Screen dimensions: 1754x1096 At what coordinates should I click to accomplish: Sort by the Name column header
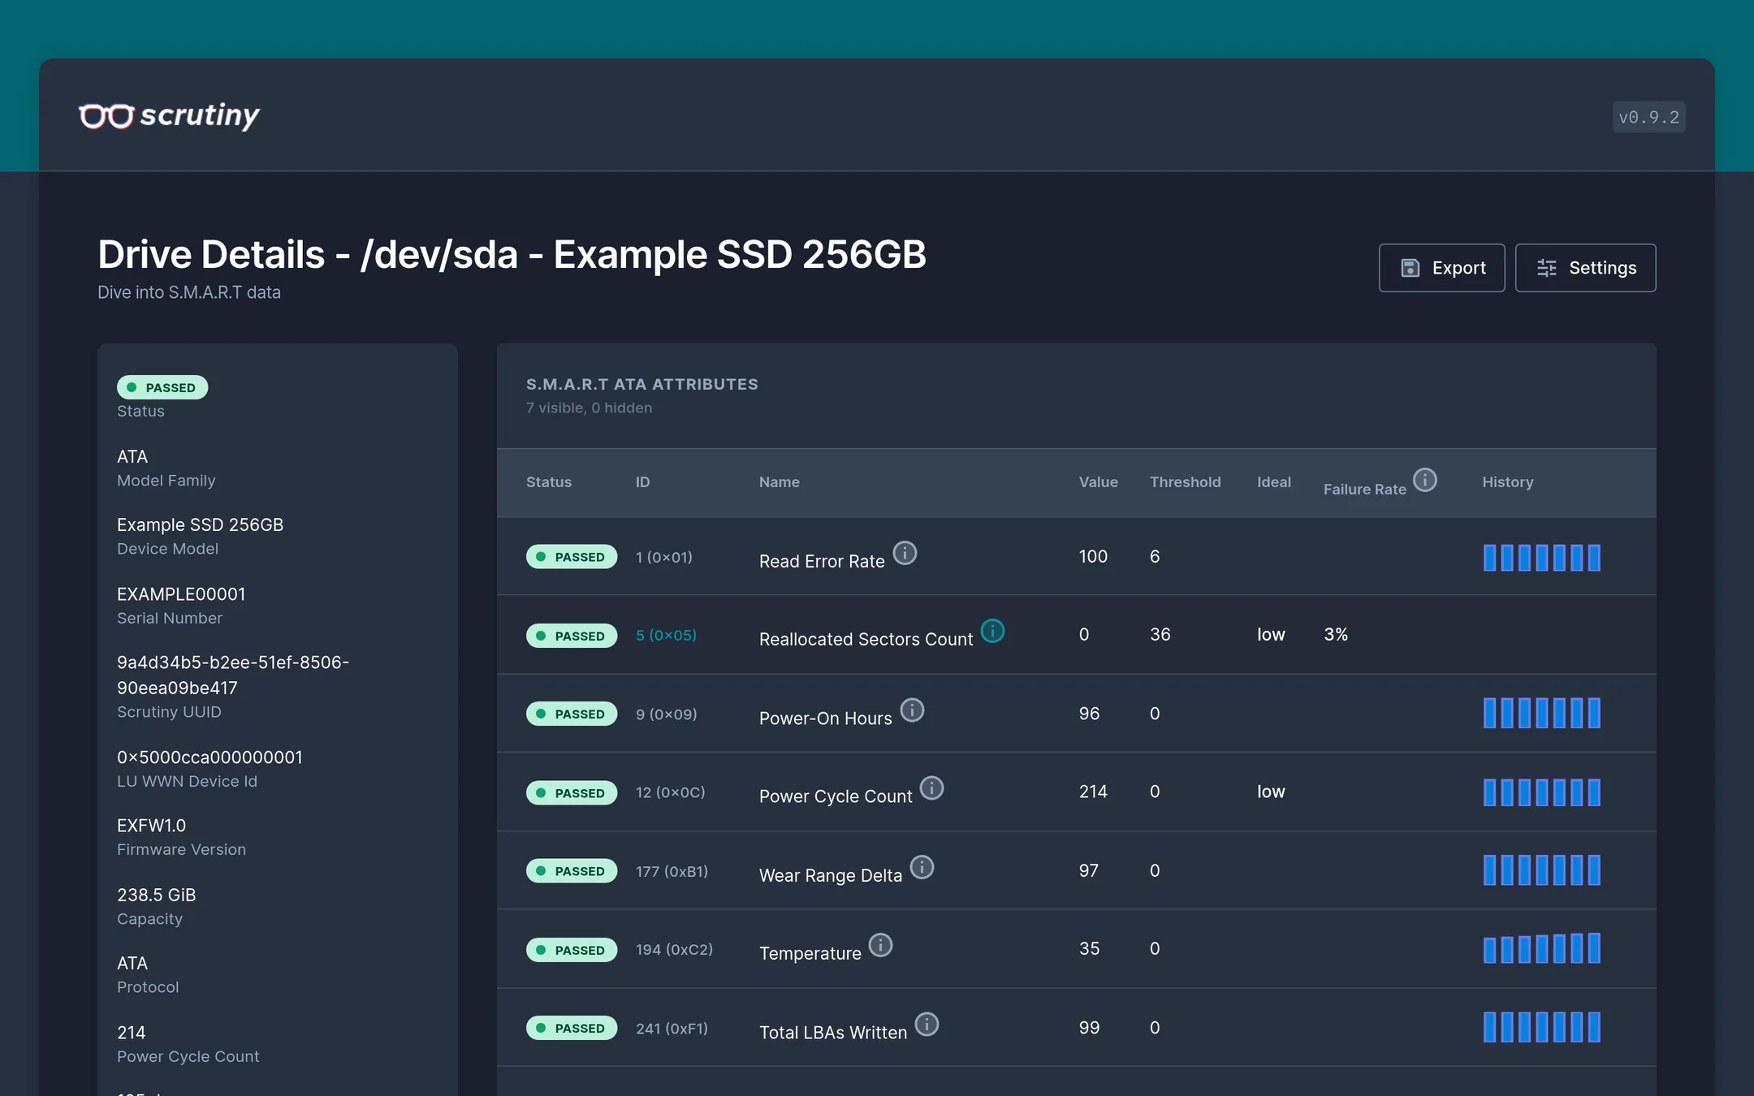[780, 482]
